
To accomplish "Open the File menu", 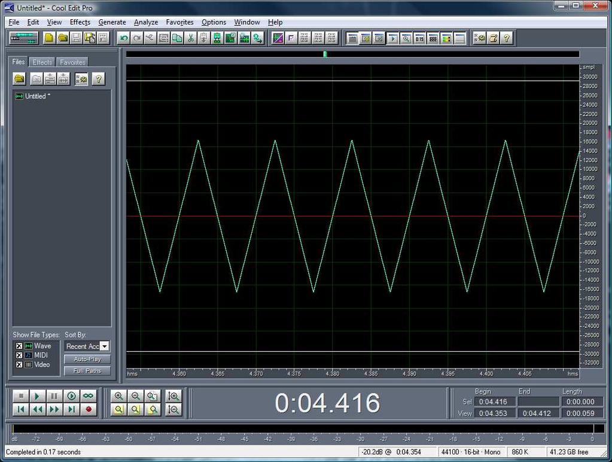I will pyautogui.click(x=14, y=22).
